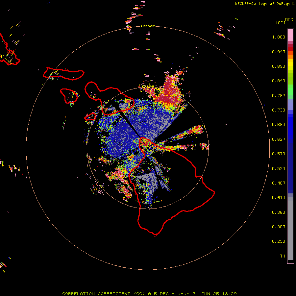The width and height of the screenshot is (296, 296).
Task: Click the TH threshold label
Action: point(283,256)
